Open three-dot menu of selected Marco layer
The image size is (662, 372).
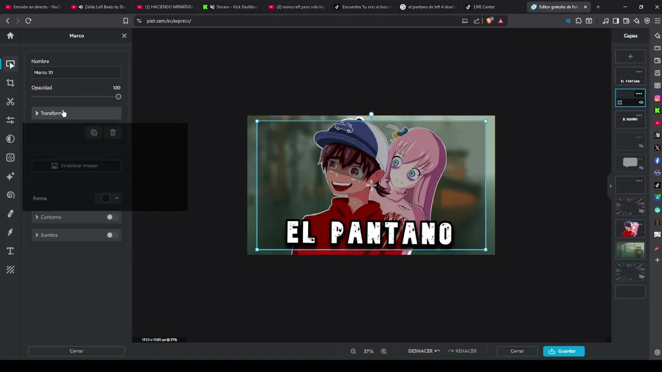click(639, 94)
